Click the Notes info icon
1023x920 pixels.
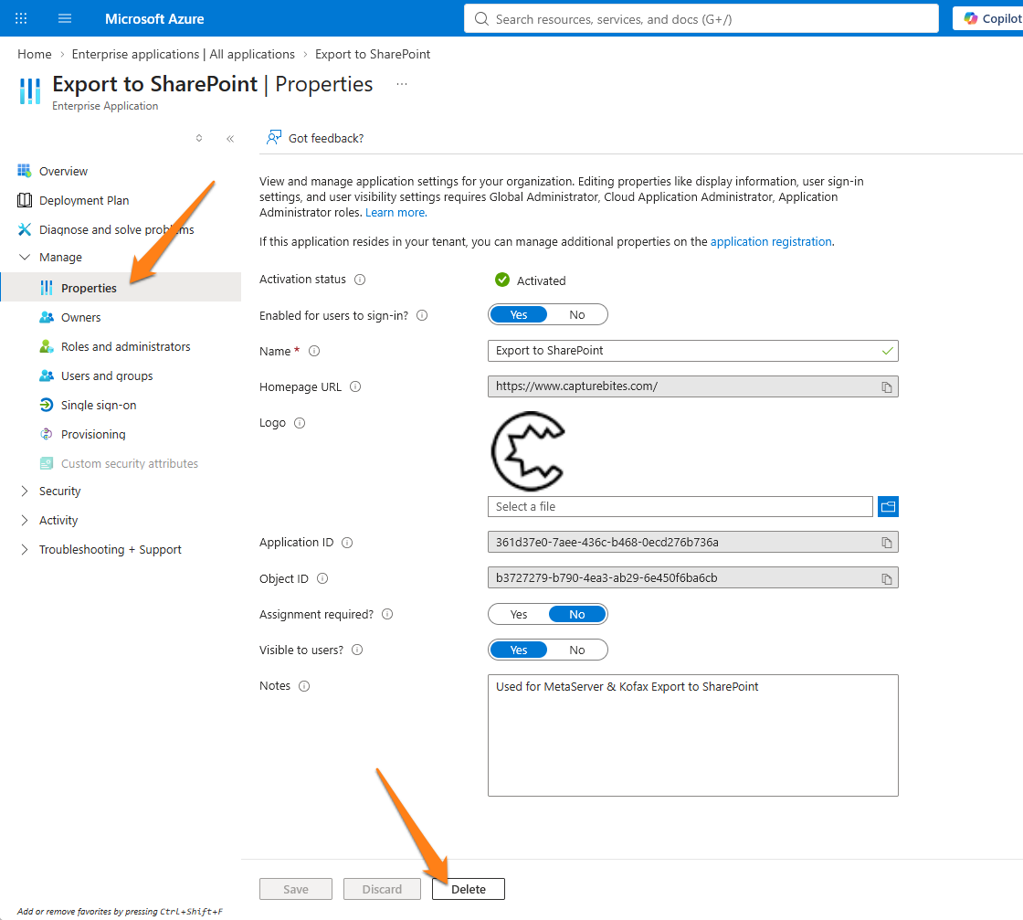304,686
